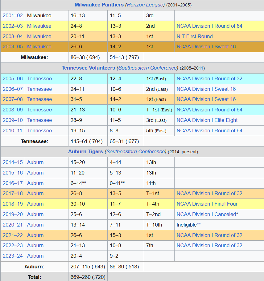Screen dimensions: 264x281
Task: Open Southeastern Conference link in Tennessee header
Action: (148, 68)
